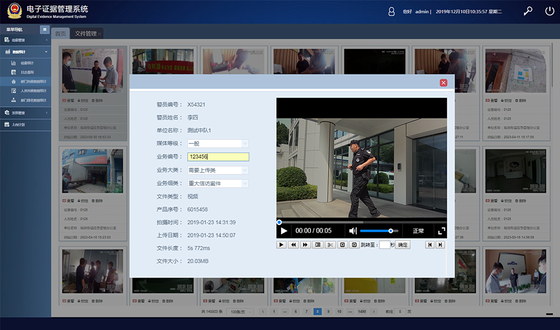Click 查看 on the 2023-04-11 card

click(492, 101)
